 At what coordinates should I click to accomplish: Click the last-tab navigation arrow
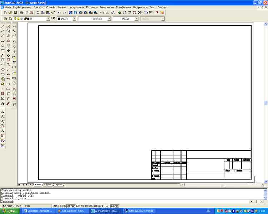point(30,185)
